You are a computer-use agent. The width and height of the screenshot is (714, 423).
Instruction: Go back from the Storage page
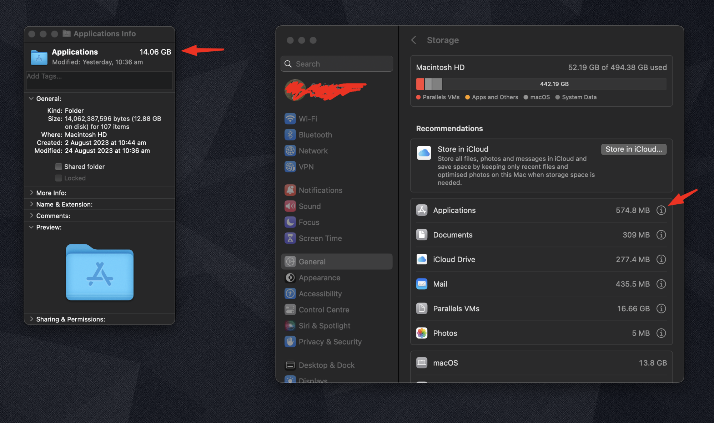coord(414,40)
